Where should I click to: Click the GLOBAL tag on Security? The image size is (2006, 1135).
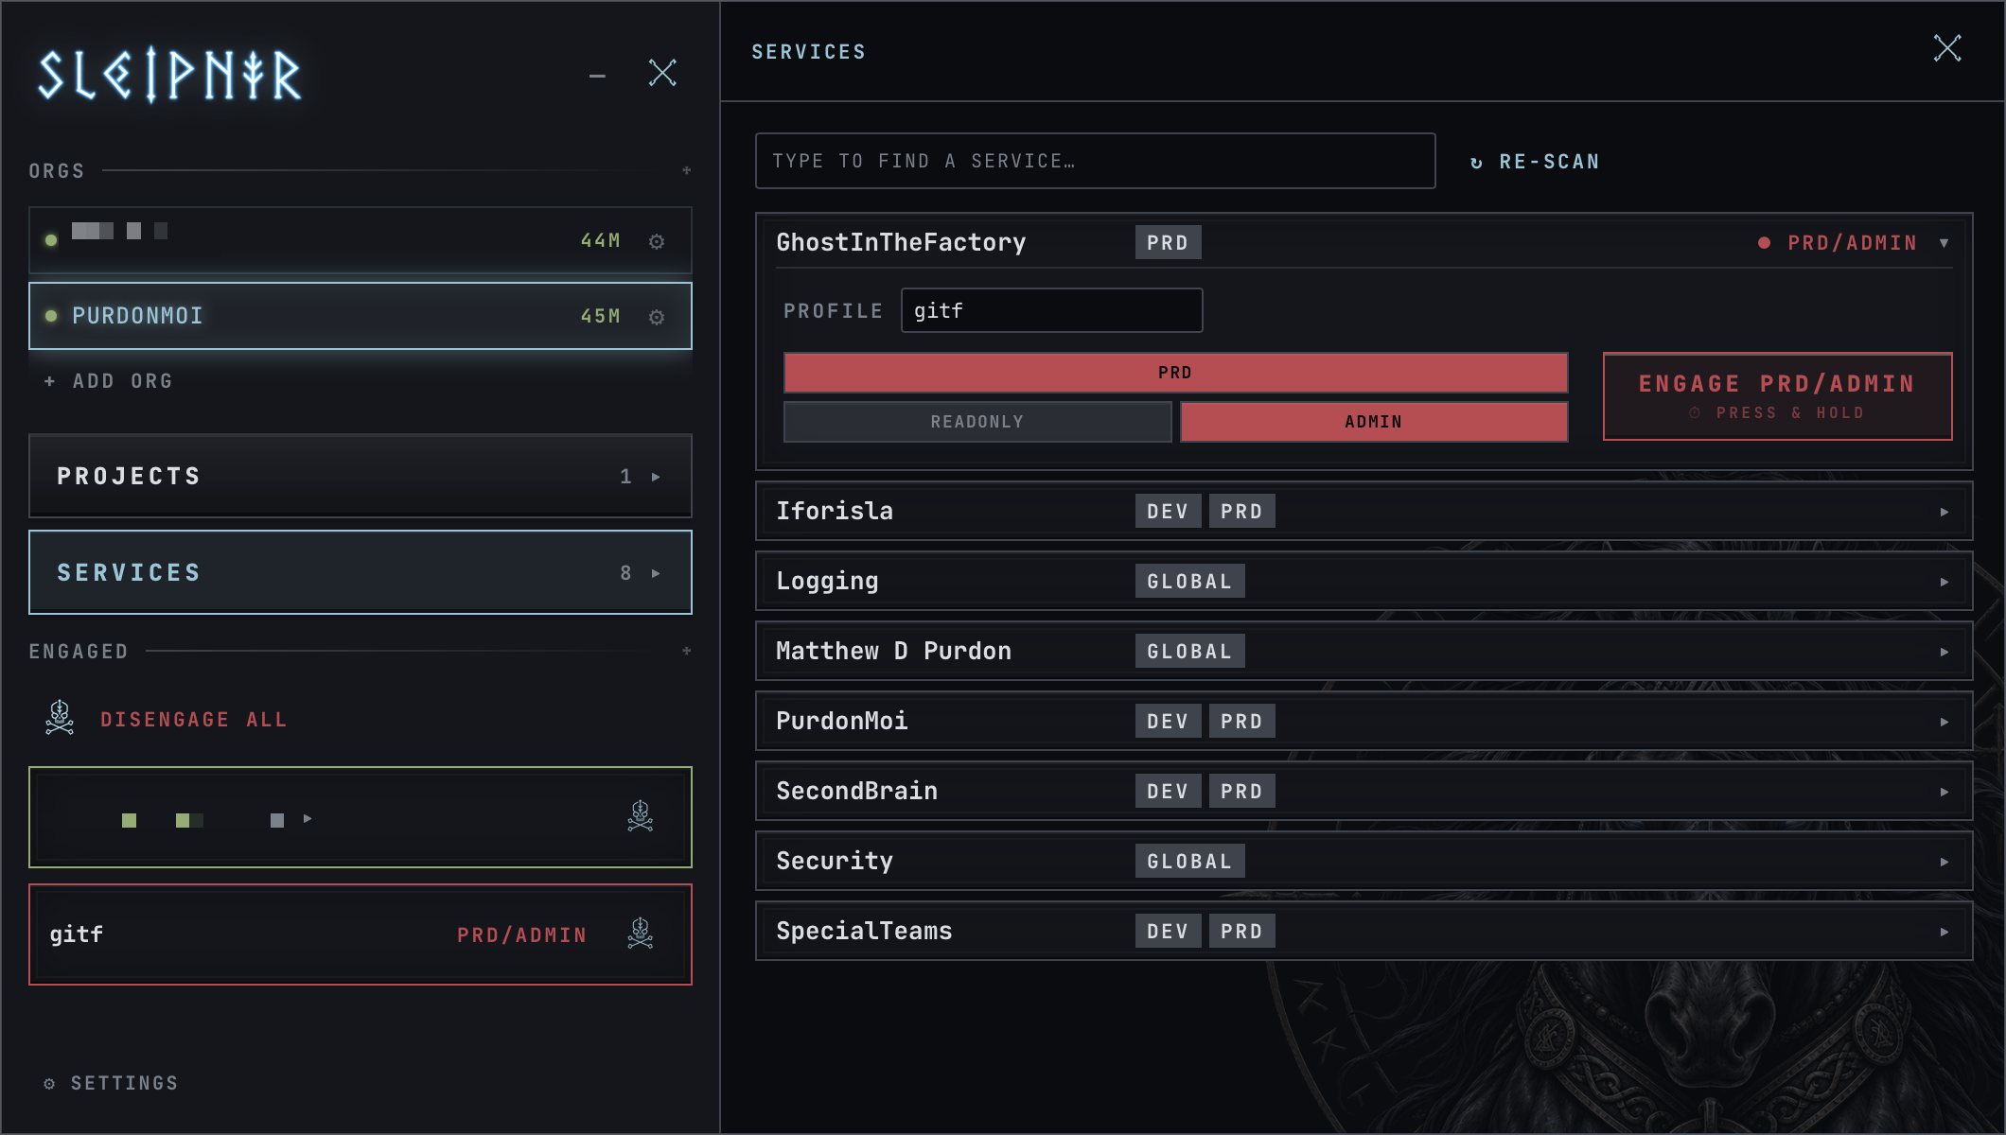click(x=1189, y=861)
